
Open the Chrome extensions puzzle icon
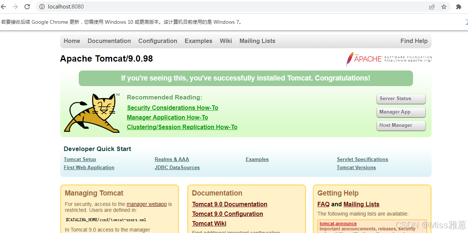click(459, 6)
